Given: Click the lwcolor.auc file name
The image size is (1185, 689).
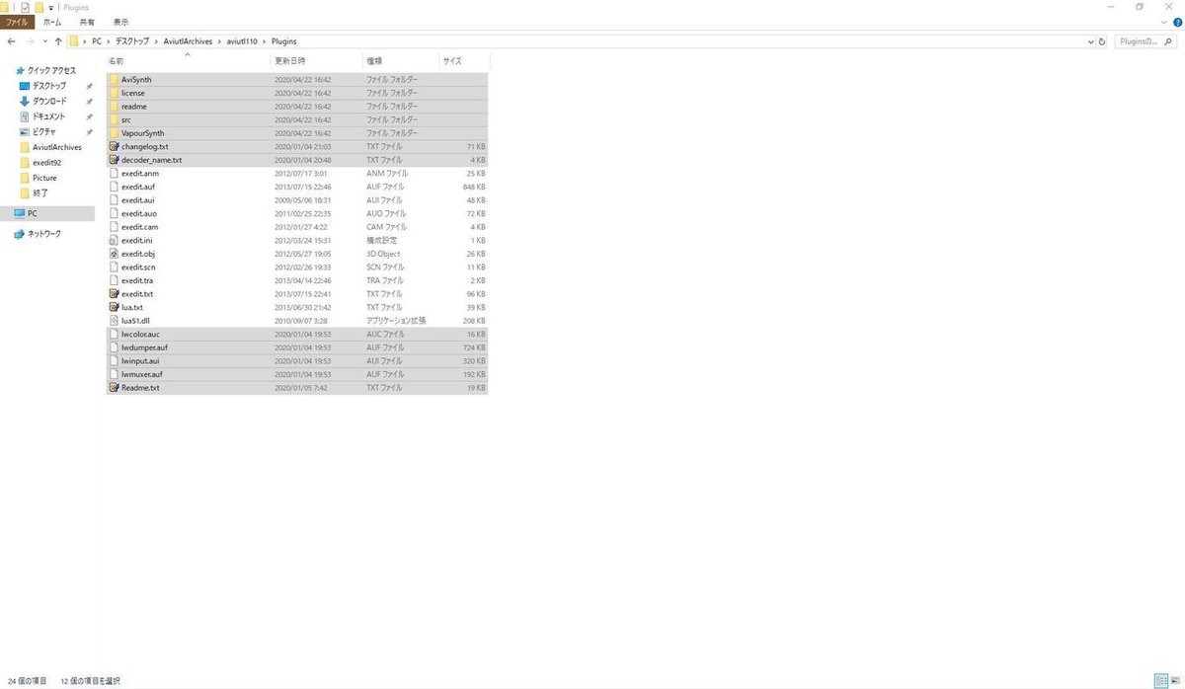Looking at the screenshot, I should click(x=140, y=335).
